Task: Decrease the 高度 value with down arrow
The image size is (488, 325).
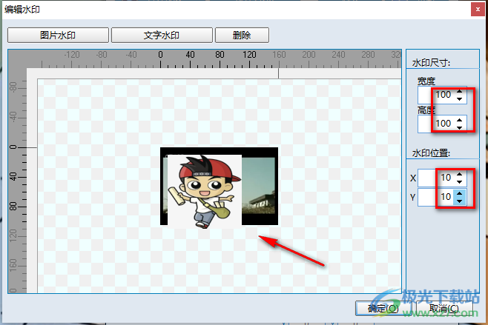Action: point(460,127)
